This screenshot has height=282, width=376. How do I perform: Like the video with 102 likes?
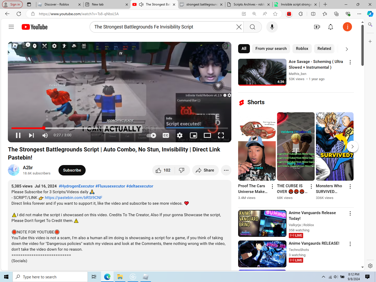pos(163,170)
